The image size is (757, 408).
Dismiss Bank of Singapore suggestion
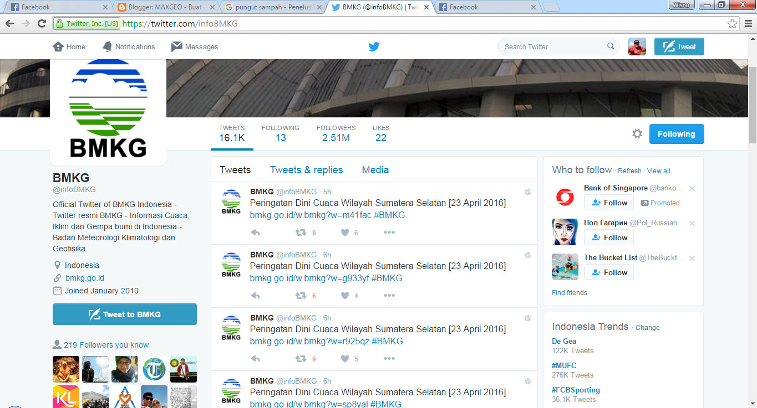(692, 188)
